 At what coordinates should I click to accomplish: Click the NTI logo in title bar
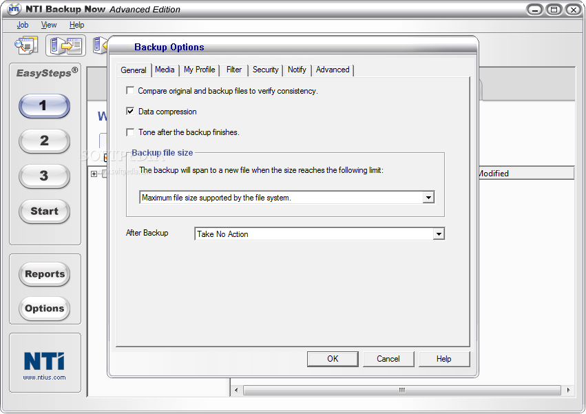coord(14,8)
